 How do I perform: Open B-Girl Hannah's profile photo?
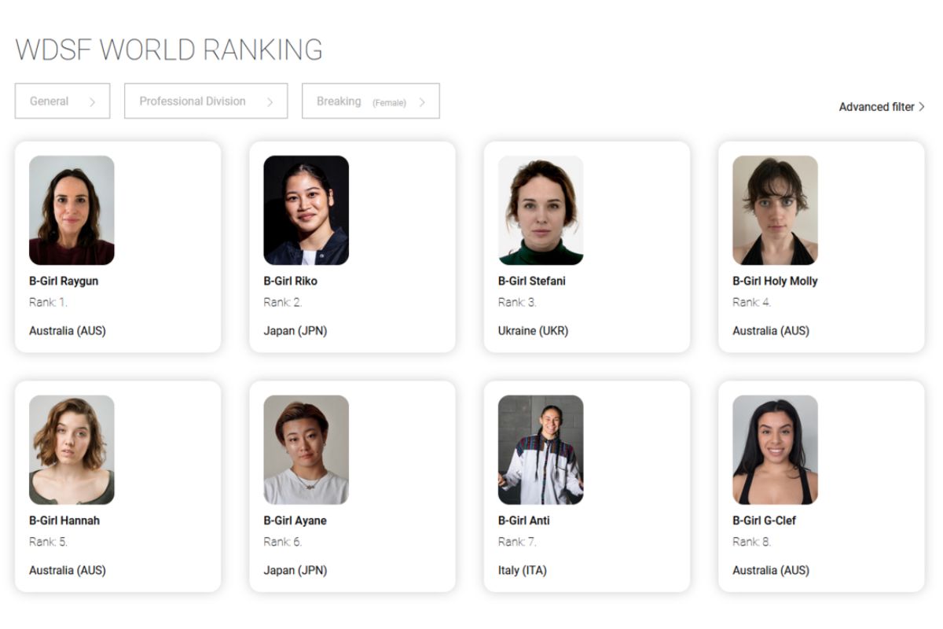click(x=72, y=450)
